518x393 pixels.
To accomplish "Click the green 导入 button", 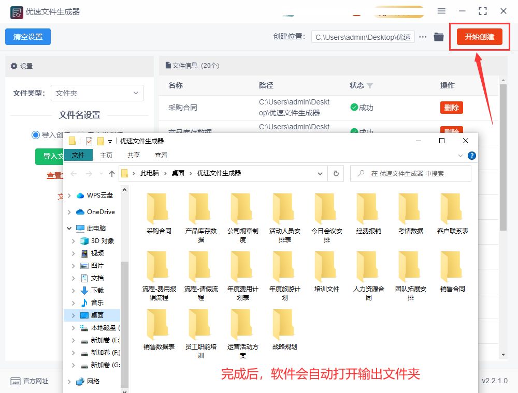I will [50, 156].
